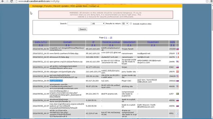Go to page 0 of results
Image resolution: width=213 pixels, height=119 pixels.
(x=105, y=37)
